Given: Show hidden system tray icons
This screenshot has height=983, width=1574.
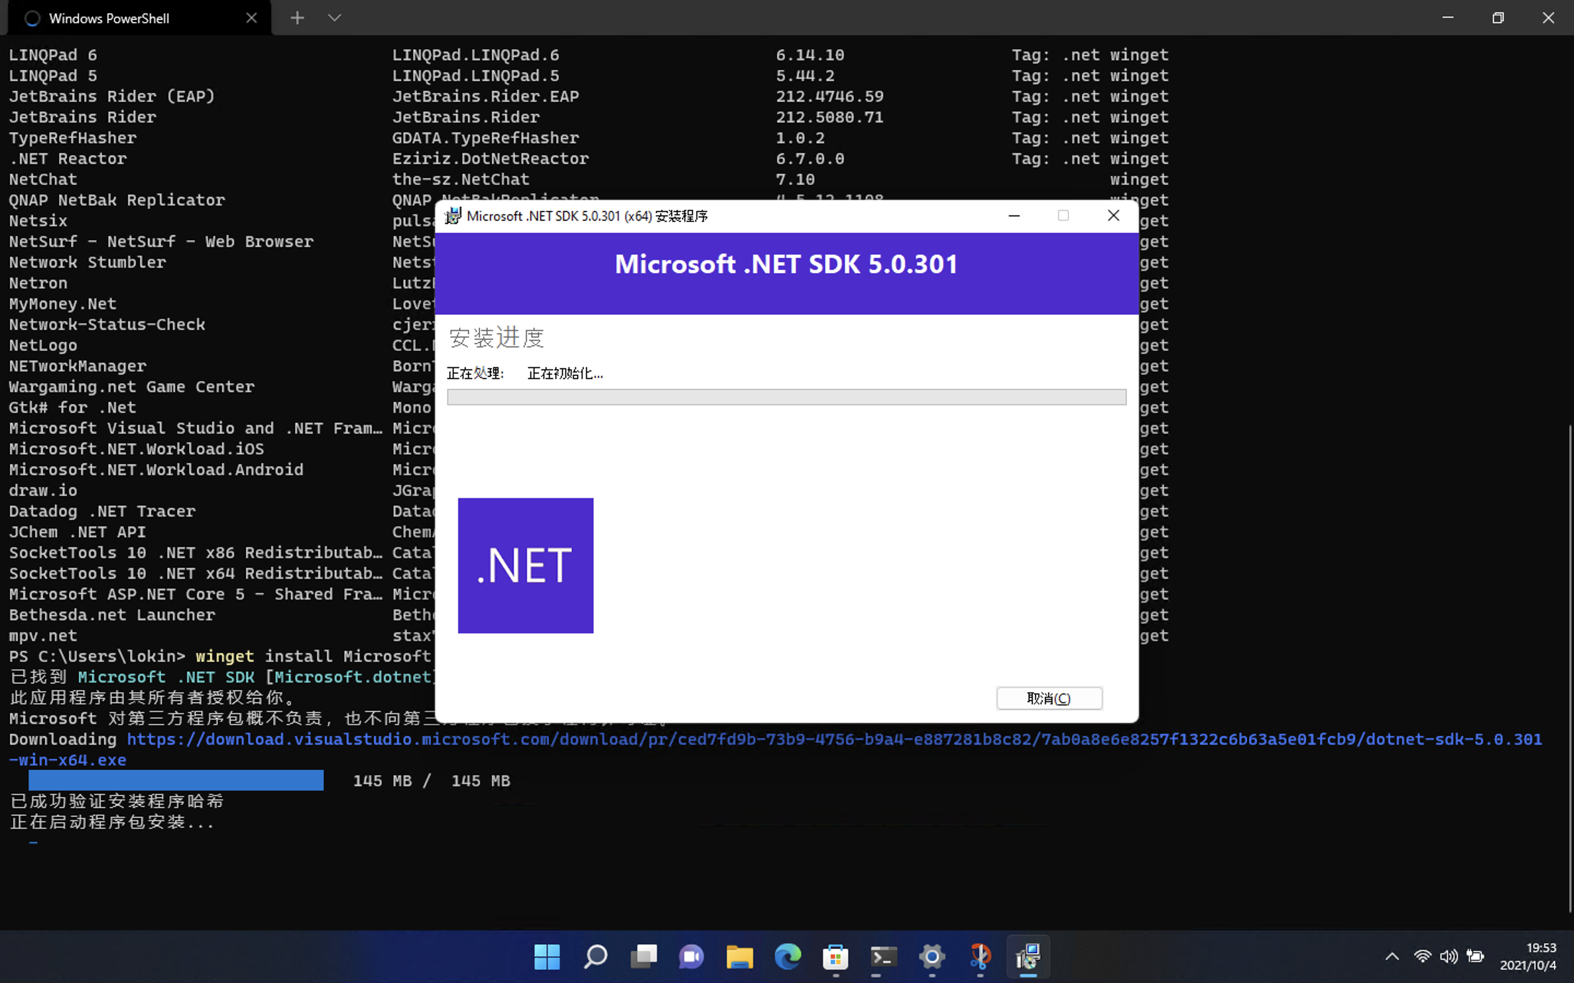Looking at the screenshot, I should point(1392,956).
